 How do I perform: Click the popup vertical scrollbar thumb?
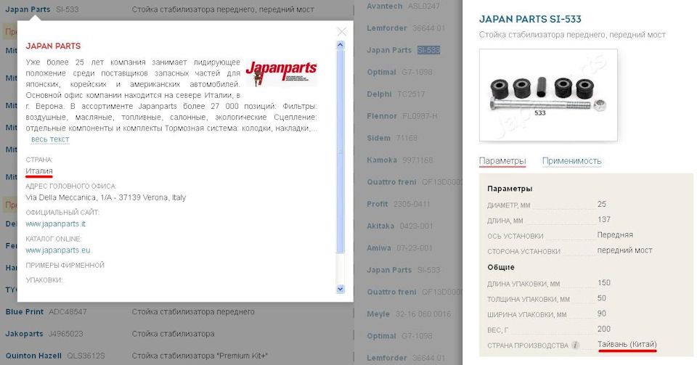[x=341, y=151]
